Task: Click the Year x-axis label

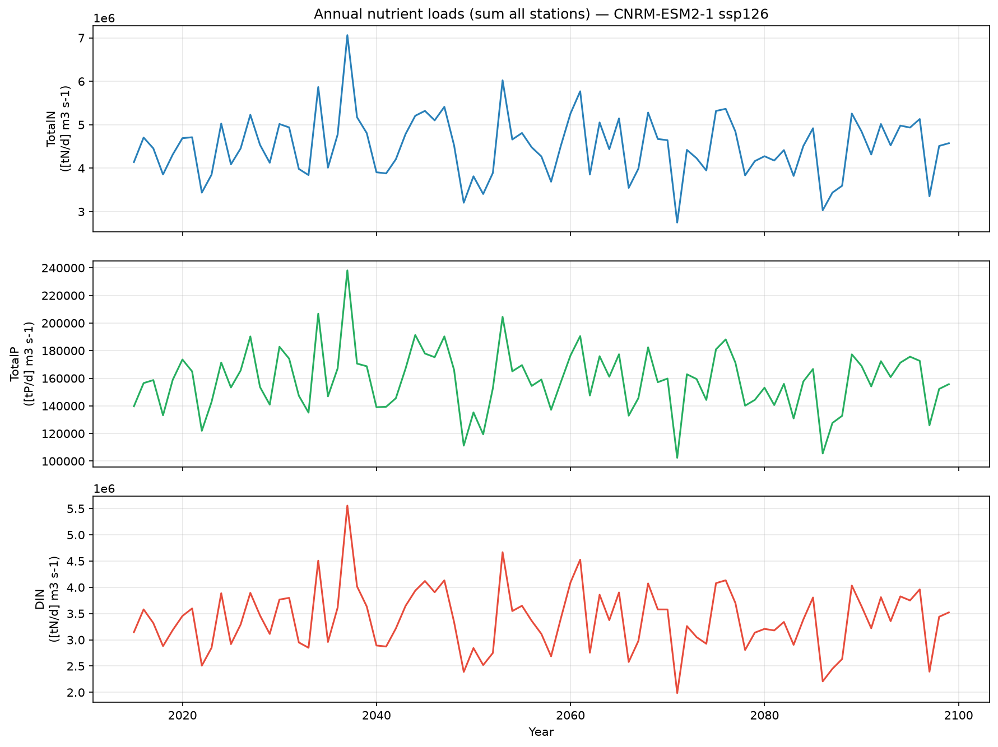Action: click(x=541, y=732)
